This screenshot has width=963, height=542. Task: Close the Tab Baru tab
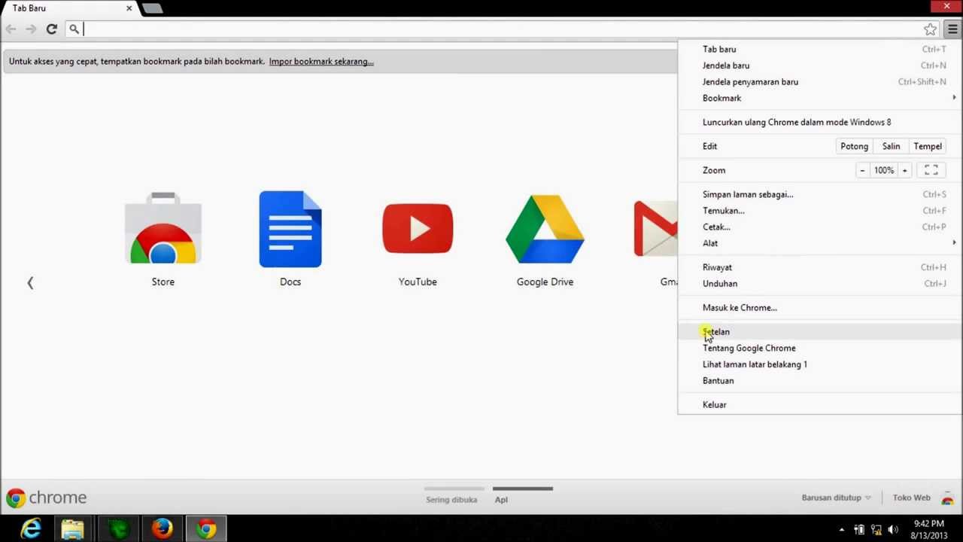129,8
